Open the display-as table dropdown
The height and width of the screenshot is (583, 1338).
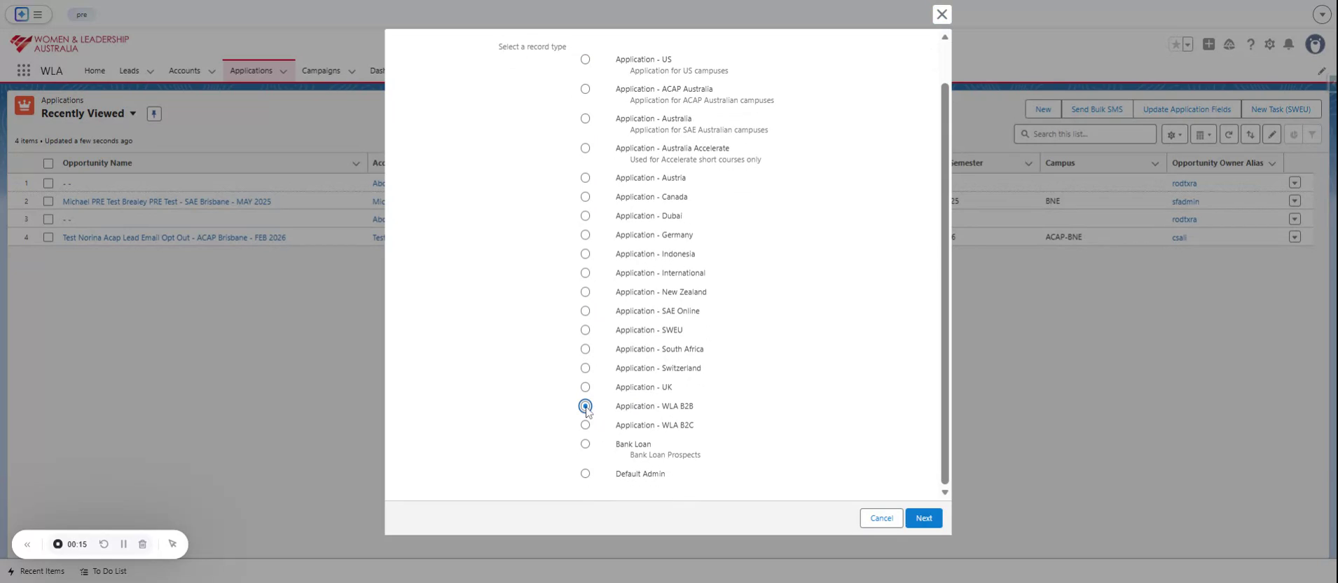pos(1203,134)
